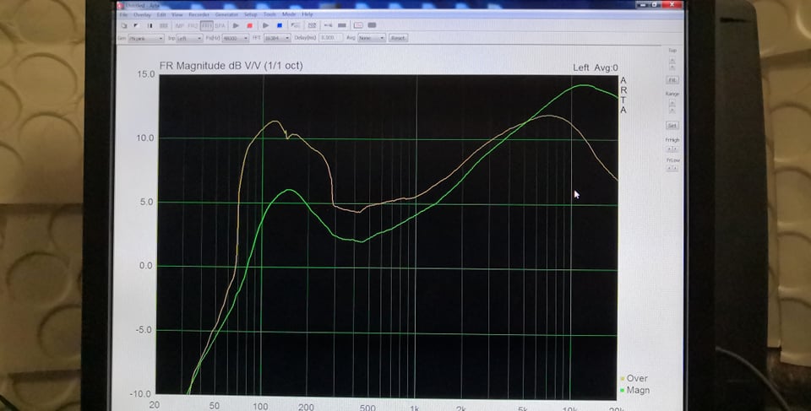Click the IMP mode toolbar button
811x411 pixels.
[x=178, y=26]
